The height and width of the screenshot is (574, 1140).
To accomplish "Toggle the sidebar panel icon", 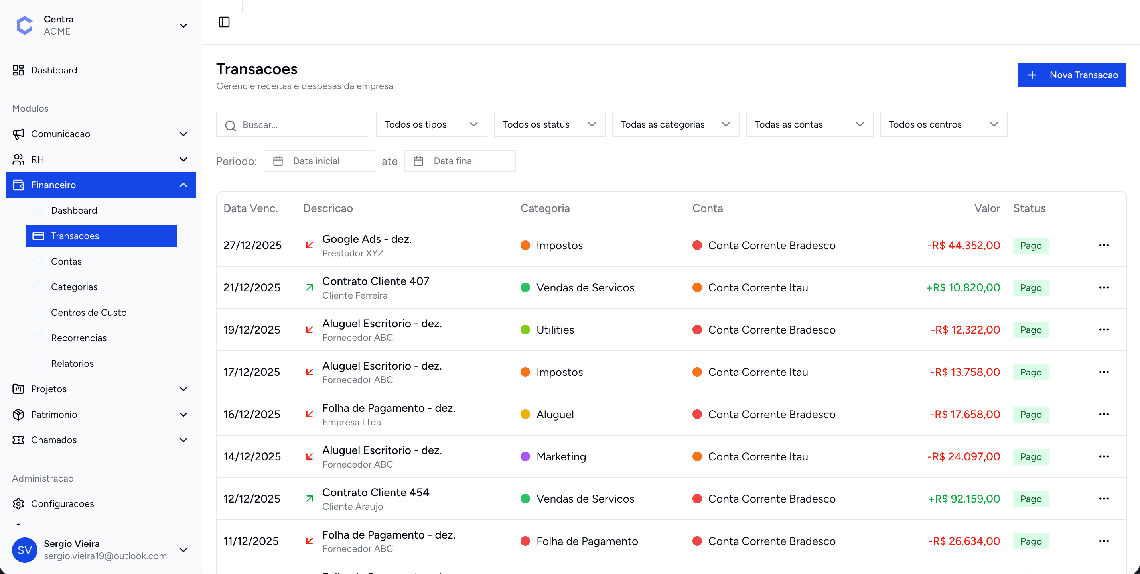I will click(224, 22).
